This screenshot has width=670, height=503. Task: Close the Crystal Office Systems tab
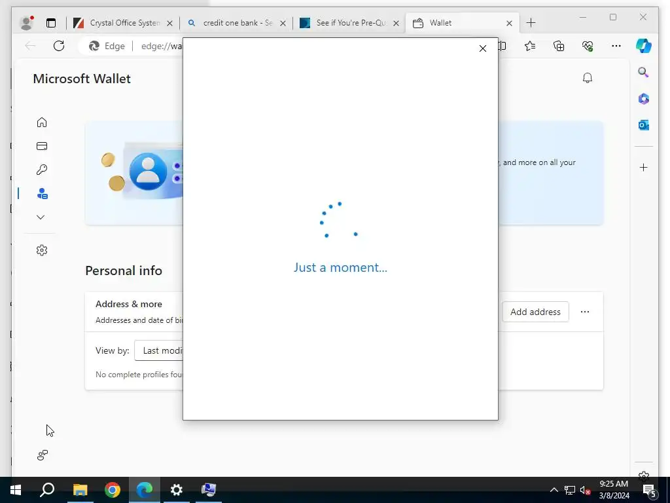click(x=169, y=23)
